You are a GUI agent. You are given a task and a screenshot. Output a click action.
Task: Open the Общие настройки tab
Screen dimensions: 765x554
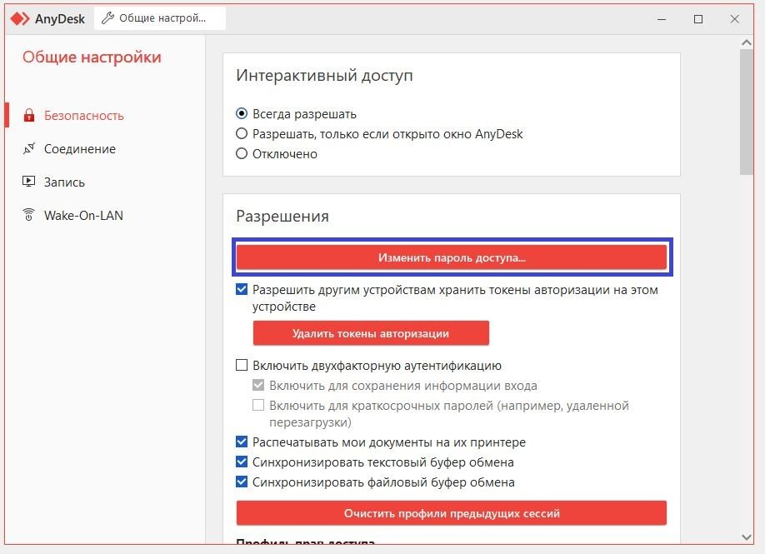160,18
